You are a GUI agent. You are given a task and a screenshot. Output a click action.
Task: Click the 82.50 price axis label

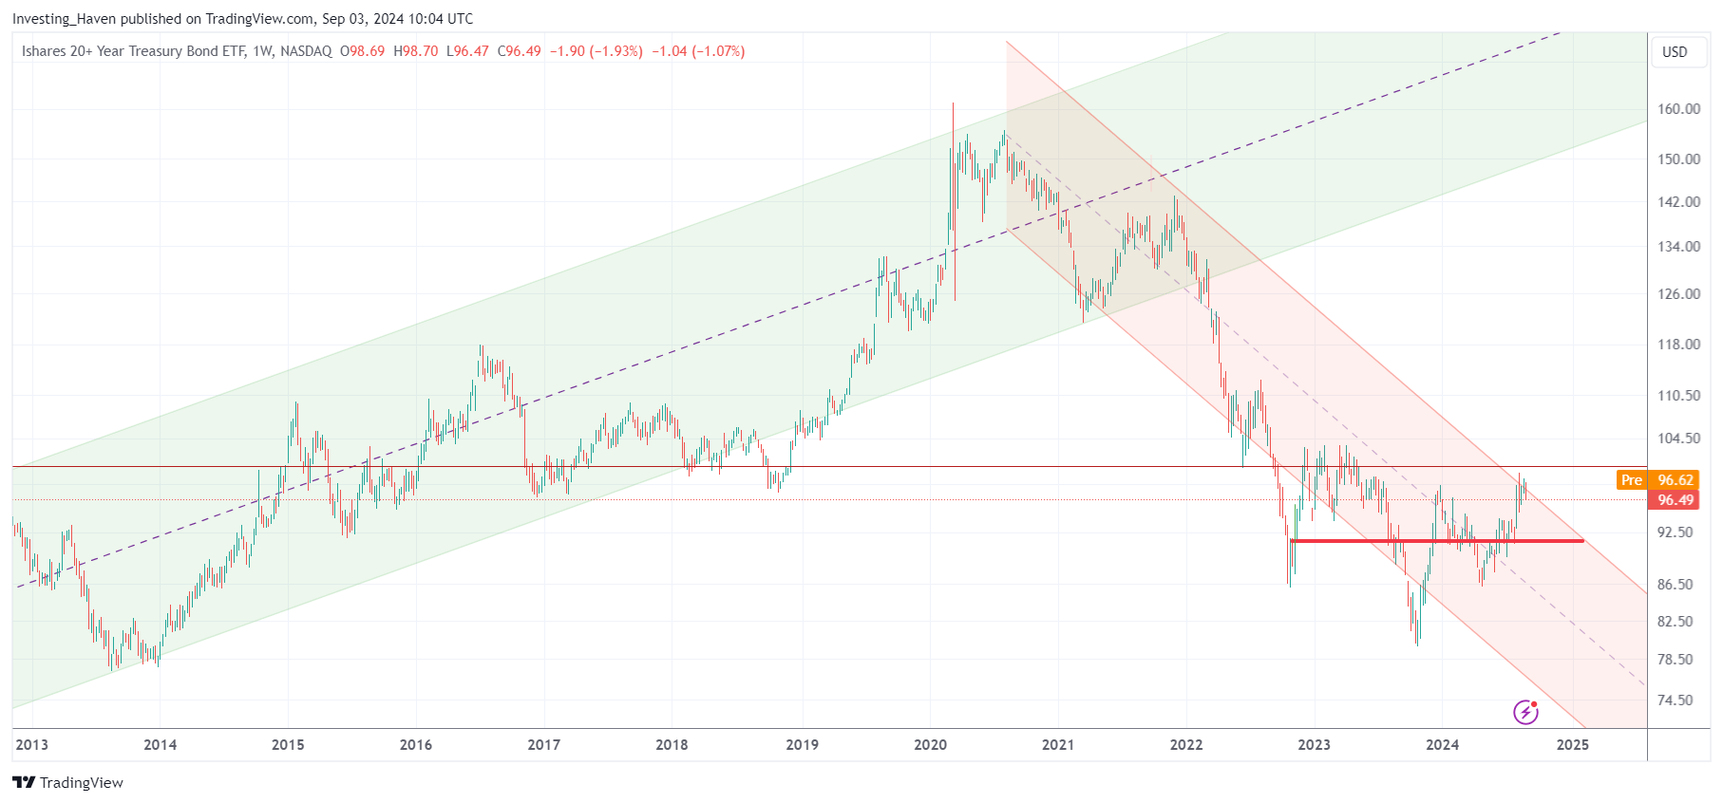click(1675, 622)
